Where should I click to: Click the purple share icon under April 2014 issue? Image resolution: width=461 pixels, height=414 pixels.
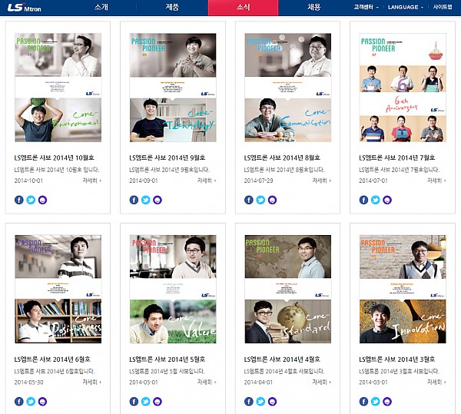click(x=272, y=401)
